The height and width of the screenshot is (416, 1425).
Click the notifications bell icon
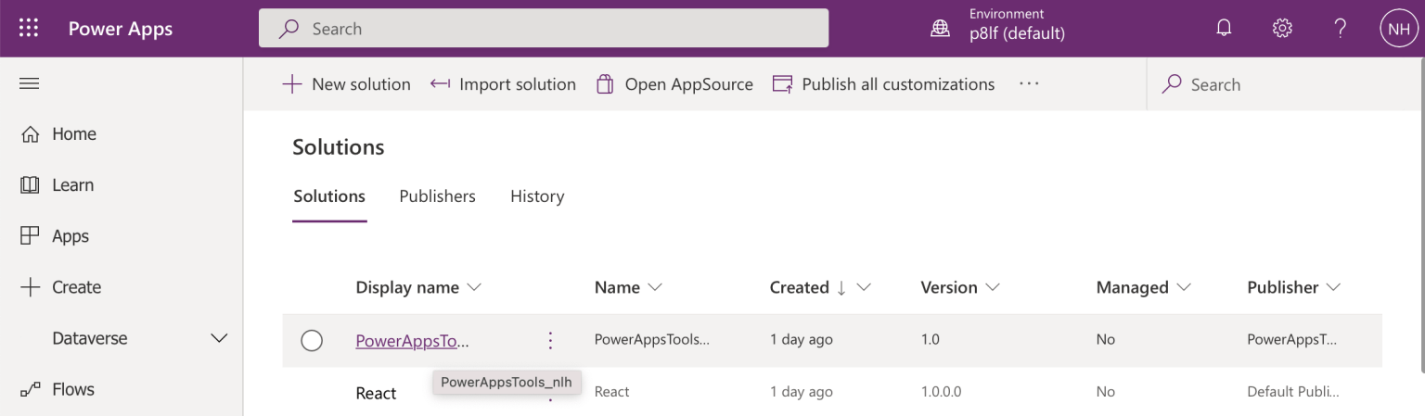pos(1224,29)
